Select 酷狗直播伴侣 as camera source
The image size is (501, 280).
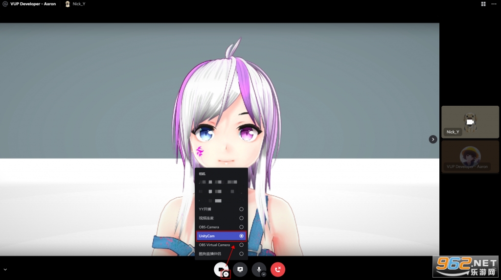(x=221, y=254)
